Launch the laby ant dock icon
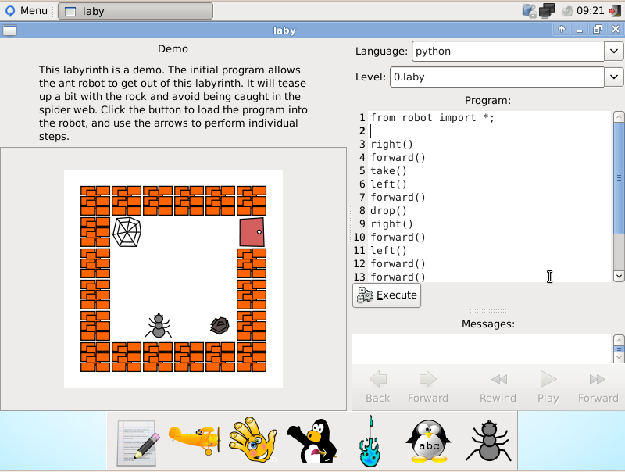625x472 pixels. [x=488, y=442]
